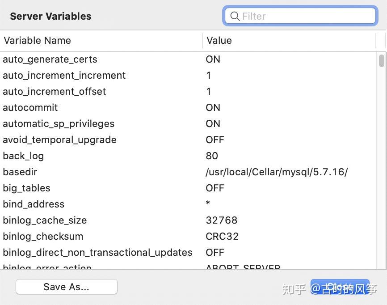
Task: Sort by Variable Name column header
Action: [38, 41]
